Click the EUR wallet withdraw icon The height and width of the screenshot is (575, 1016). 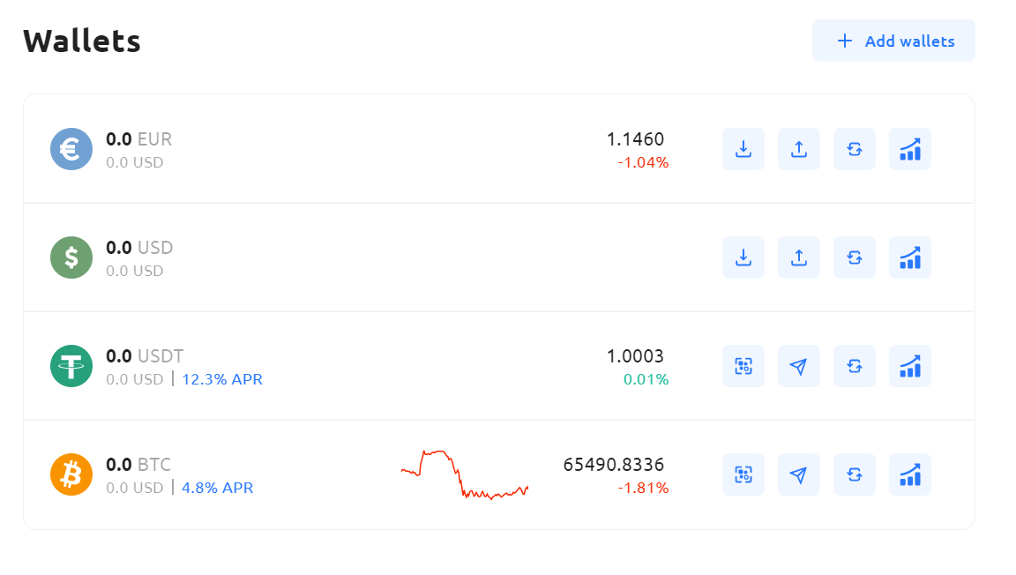pyautogui.click(x=799, y=149)
